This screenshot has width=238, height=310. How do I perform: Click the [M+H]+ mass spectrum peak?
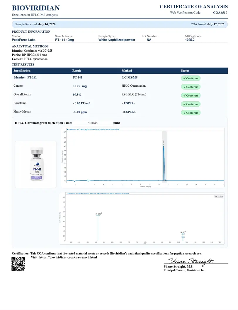pyautogui.click(x=183, y=238)
